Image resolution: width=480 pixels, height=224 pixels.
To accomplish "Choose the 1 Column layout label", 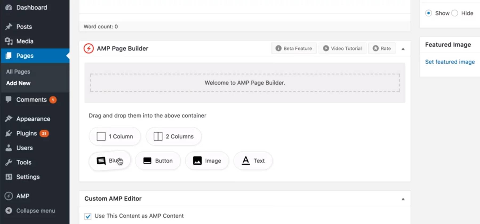I will pyautogui.click(x=121, y=136).
